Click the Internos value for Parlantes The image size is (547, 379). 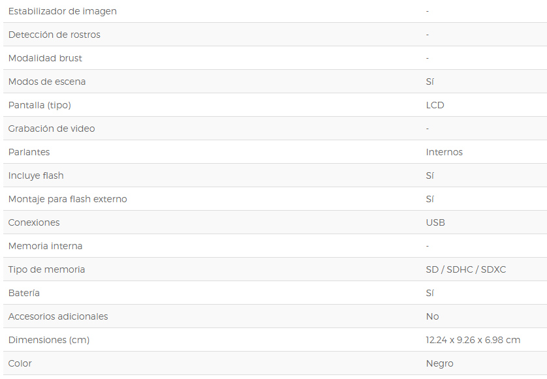click(444, 152)
